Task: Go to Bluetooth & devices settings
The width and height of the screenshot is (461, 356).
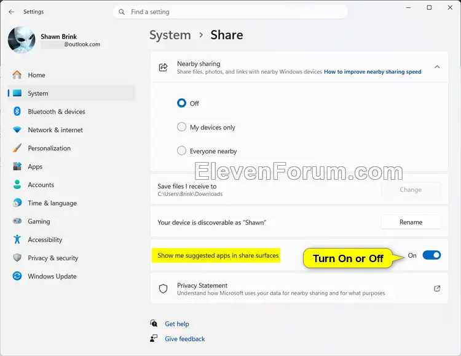Action: tap(71, 112)
